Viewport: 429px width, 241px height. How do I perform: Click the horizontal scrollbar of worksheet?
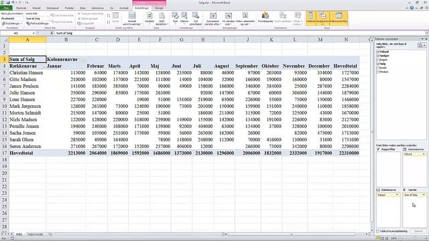(292, 234)
